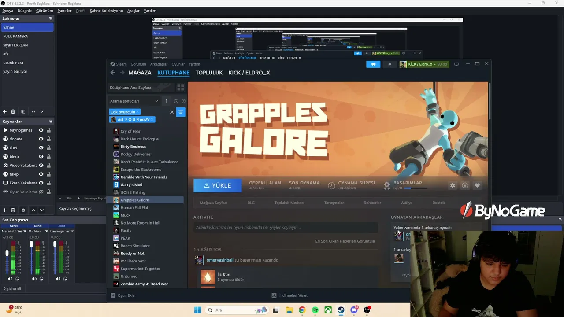Viewport: 564px width, 317px height.
Task: Move selected source down
Action: click(x=41, y=210)
